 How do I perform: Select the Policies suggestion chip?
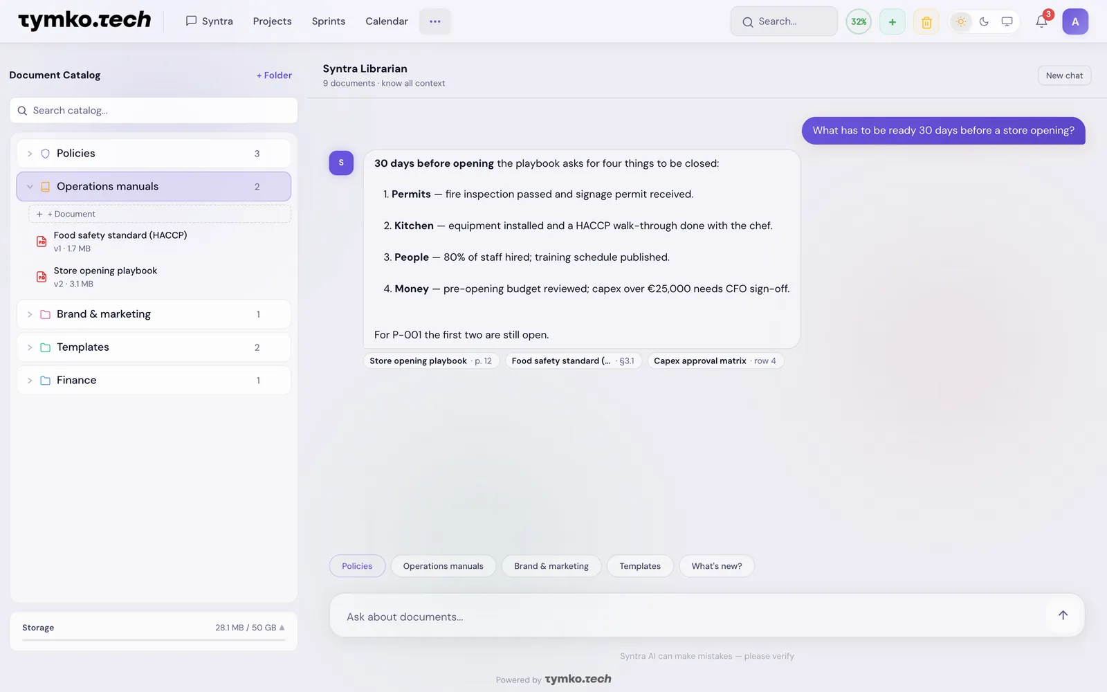pos(357,566)
